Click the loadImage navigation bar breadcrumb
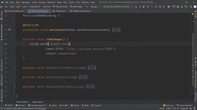Viewport: 197px width, 110px height. 76,7
